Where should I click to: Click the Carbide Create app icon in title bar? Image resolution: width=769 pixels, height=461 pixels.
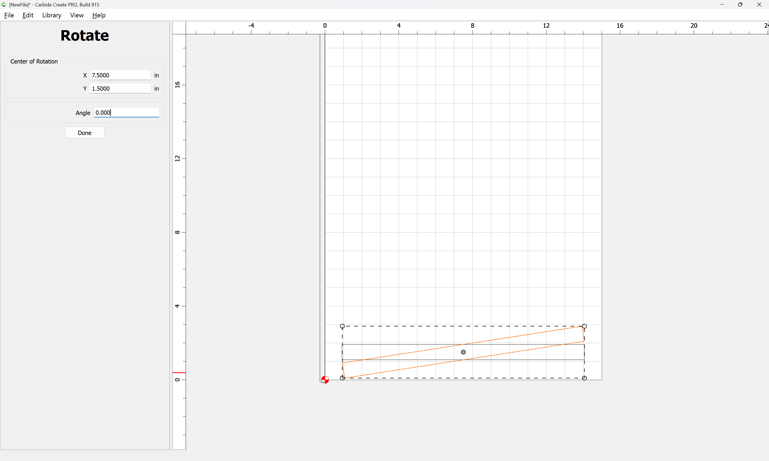(x=4, y=5)
